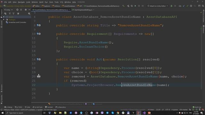Click the 22:39 caret position in status bar
Image resolution: width=205 pixels, height=115 pixels.
(158, 110)
